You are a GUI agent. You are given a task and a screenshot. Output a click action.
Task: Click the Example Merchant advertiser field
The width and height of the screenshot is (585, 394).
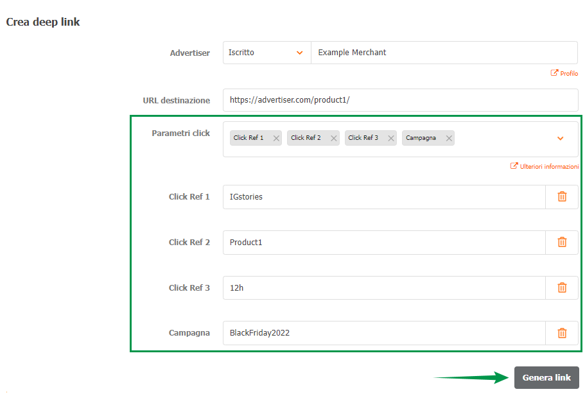(444, 53)
